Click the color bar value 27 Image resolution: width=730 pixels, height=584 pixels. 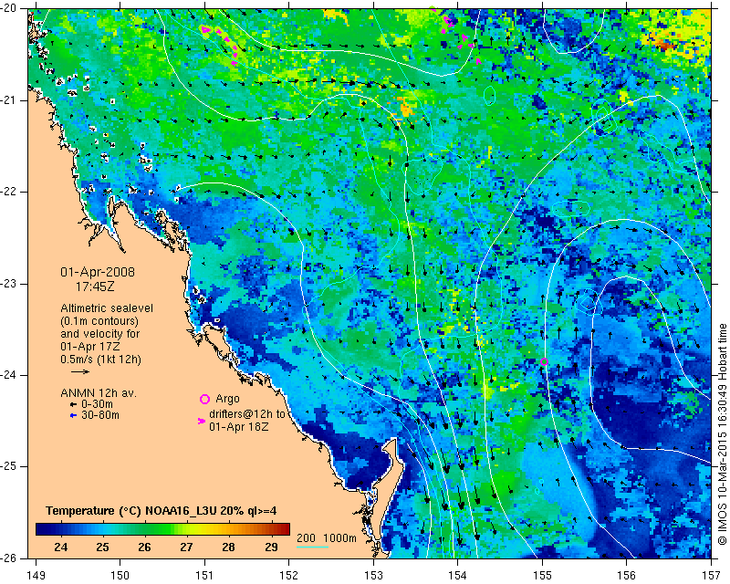187,547
